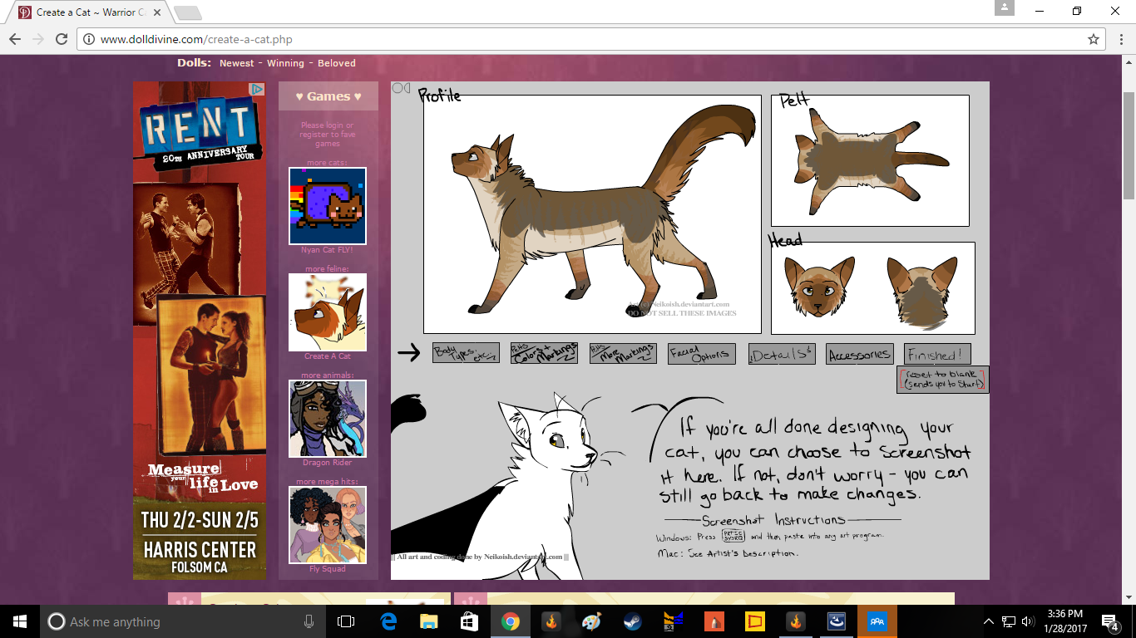The image size is (1136, 638).
Task: Open Microsoft Edge from the taskbar
Action: [x=388, y=621]
